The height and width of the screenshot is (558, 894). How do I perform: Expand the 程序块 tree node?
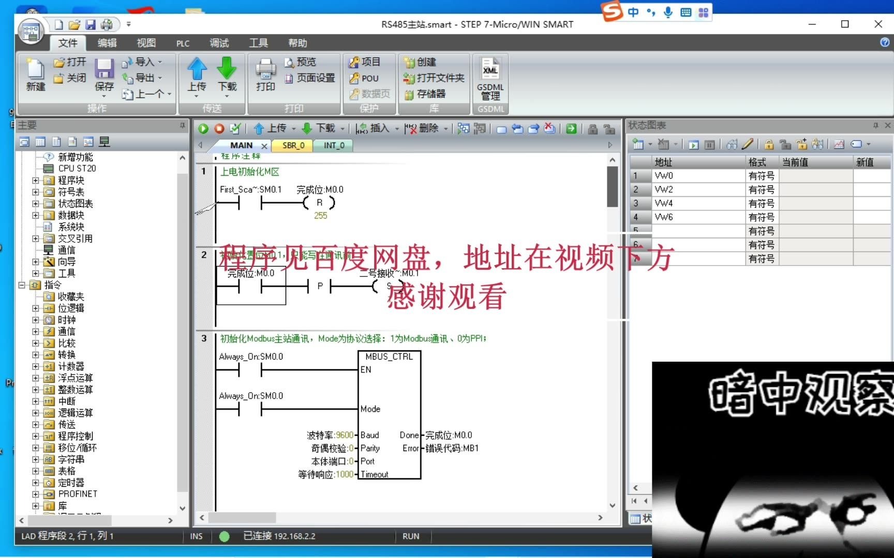tap(35, 180)
